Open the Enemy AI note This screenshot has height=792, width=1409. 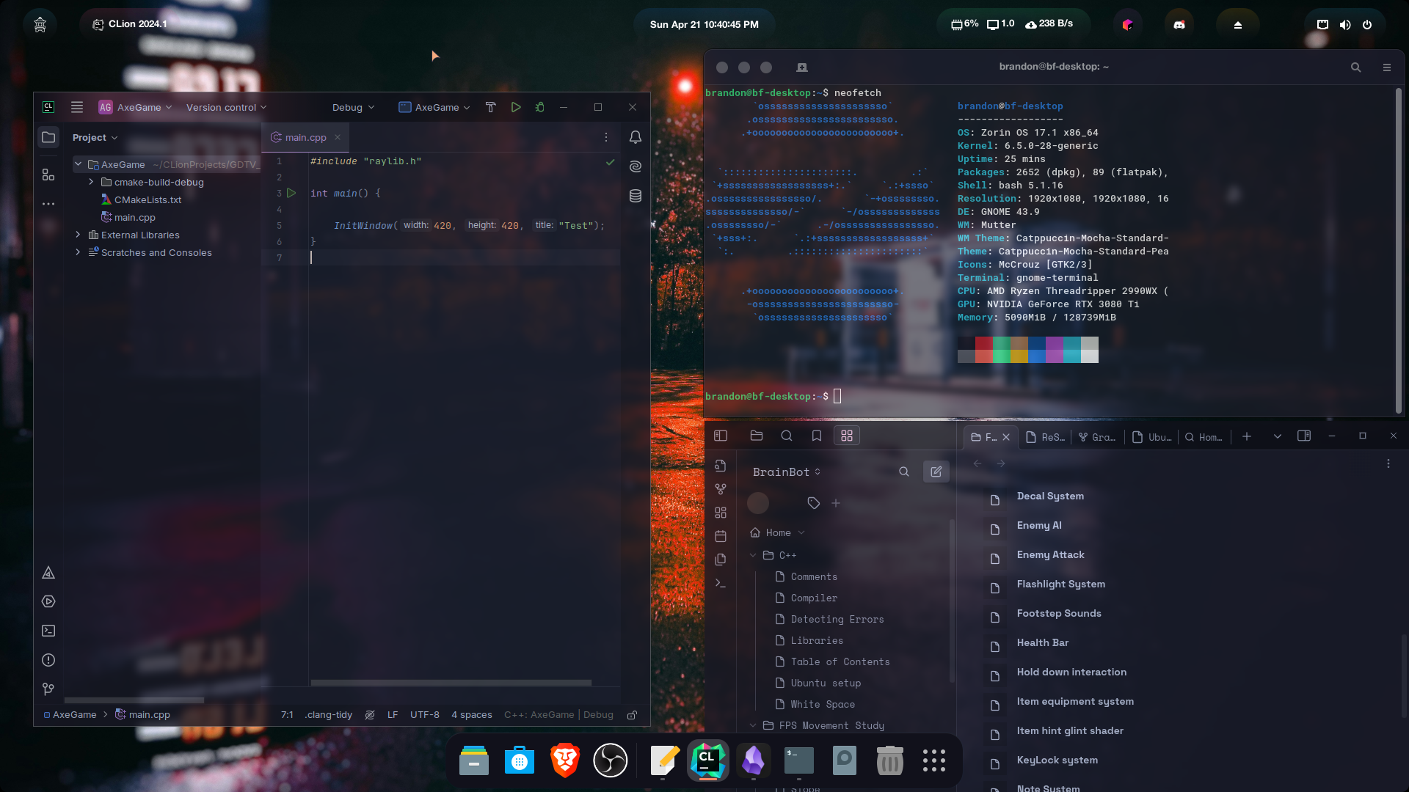[x=1039, y=525]
